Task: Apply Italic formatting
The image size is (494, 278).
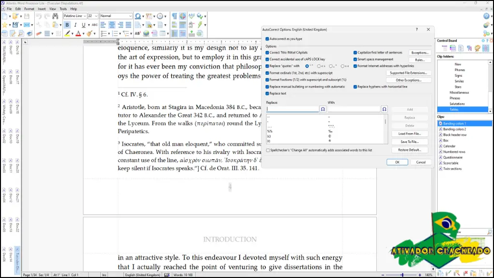Action: point(75,25)
